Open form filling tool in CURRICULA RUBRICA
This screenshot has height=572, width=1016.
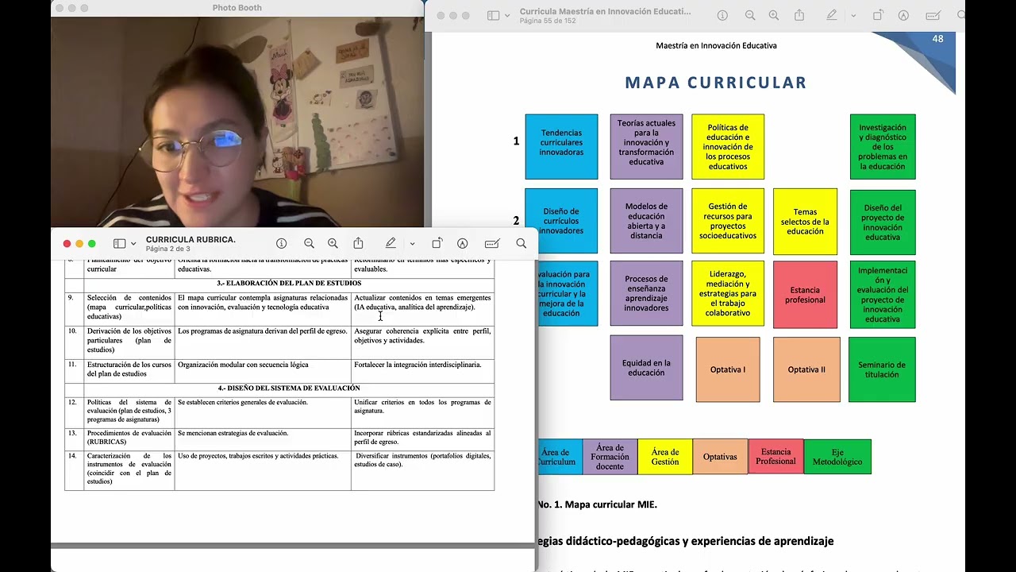click(492, 244)
